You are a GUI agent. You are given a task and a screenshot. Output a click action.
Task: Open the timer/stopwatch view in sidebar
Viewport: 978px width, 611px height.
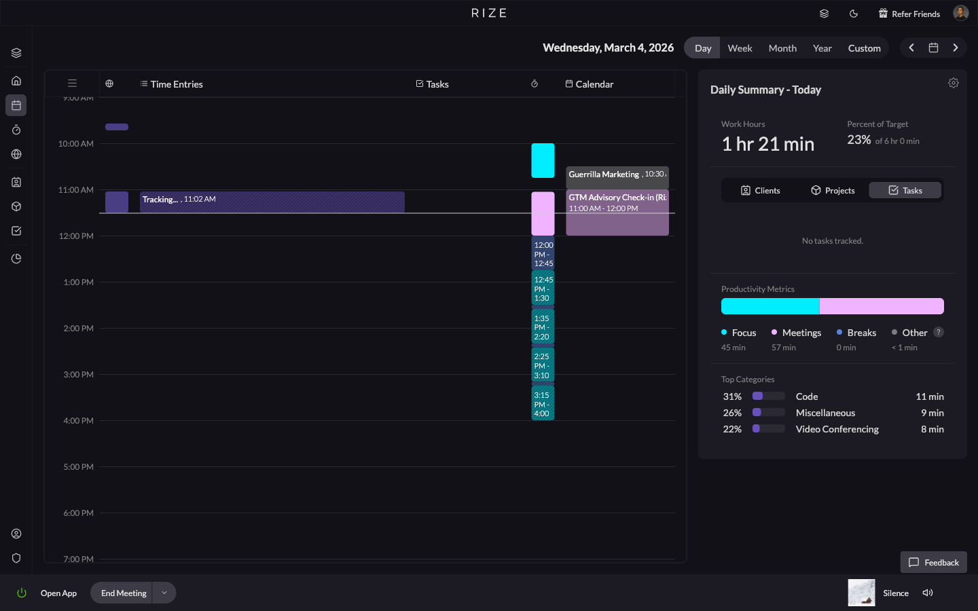click(x=16, y=130)
